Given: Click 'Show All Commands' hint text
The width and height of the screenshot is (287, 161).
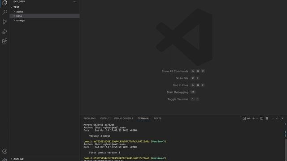Looking at the screenshot, I should tap(175, 72).
